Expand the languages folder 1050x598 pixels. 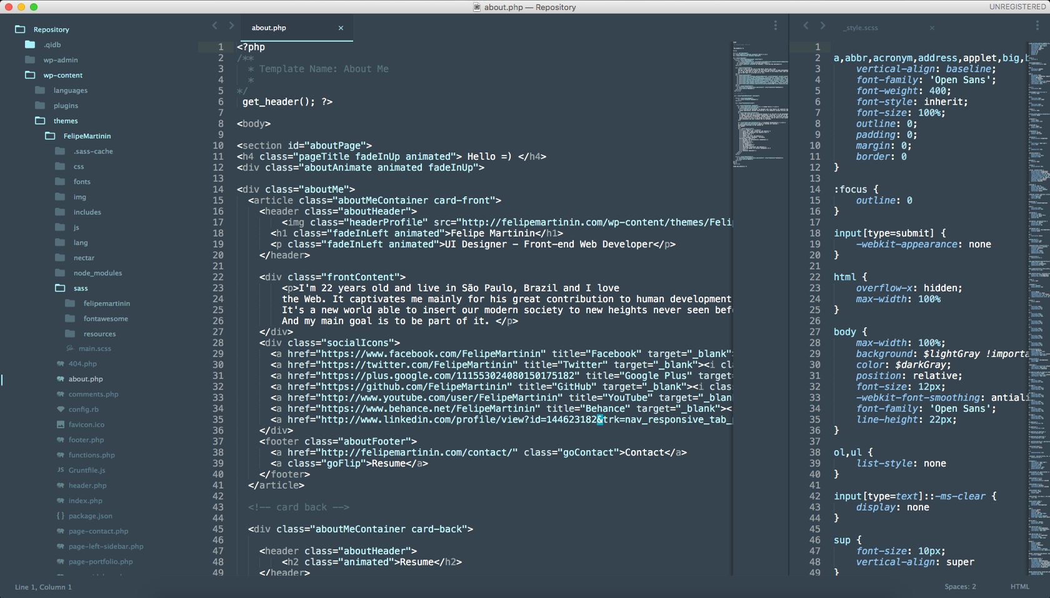[x=40, y=91]
